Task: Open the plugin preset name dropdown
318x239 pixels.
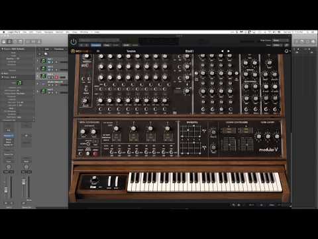Action: click(99, 40)
